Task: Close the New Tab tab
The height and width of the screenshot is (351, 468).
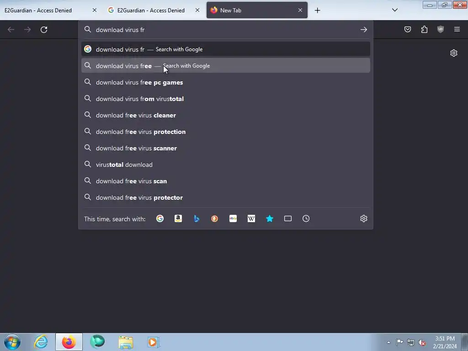Action: pos(300,10)
